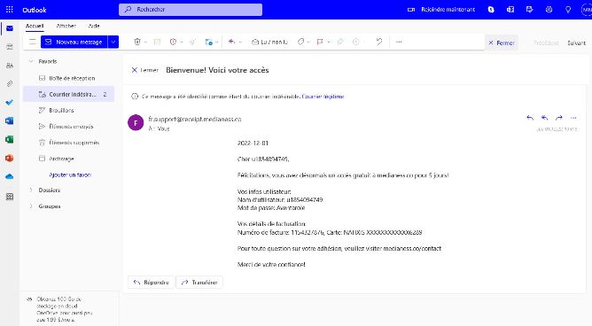
Task: Switch to the Afficher tab
Action: click(66, 26)
